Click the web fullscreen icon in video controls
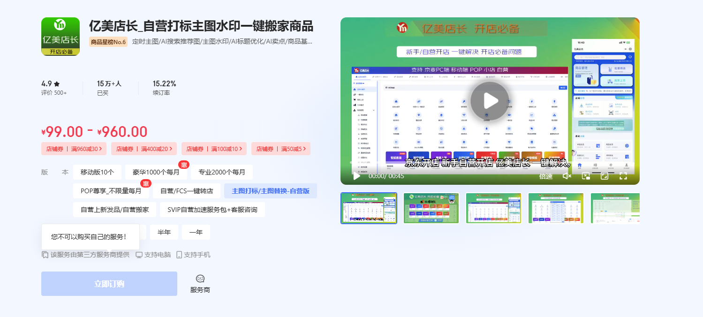The height and width of the screenshot is (317, 703). coord(605,176)
